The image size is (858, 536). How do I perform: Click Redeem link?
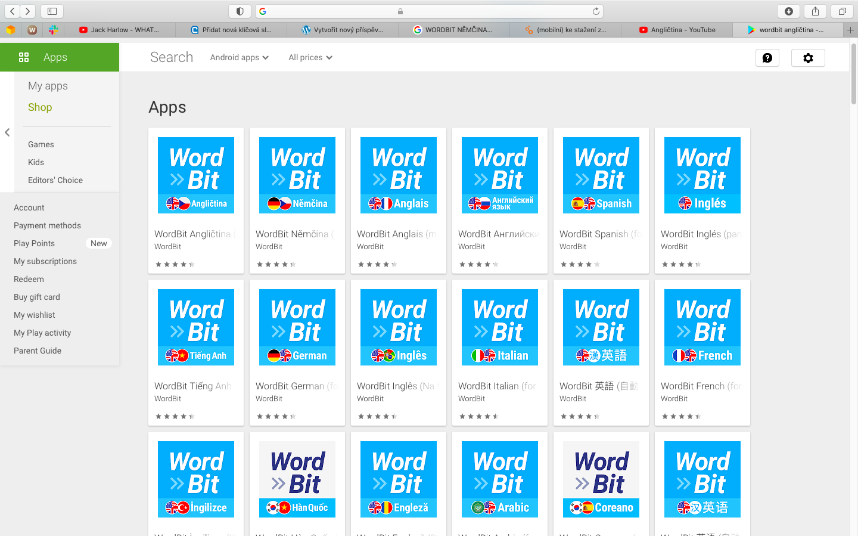pos(29,279)
